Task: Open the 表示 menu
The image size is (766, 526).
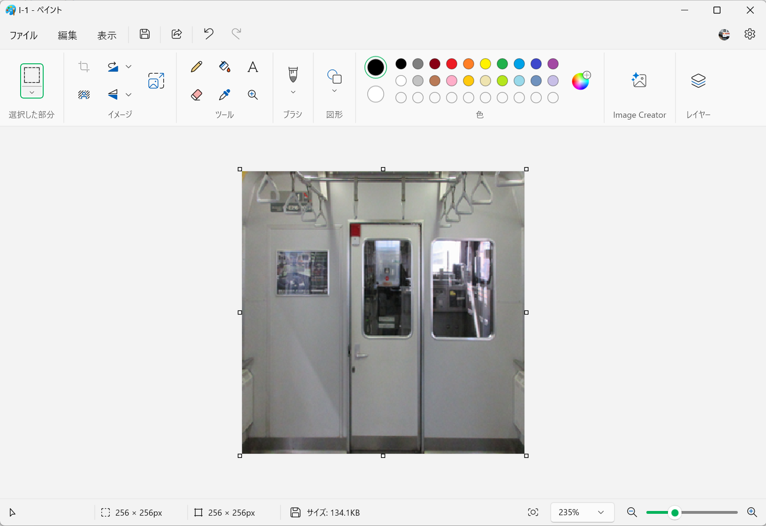Action: [x=107, y=35]
